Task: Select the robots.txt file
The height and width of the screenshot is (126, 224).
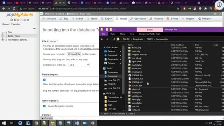Action: coord(136,89)
